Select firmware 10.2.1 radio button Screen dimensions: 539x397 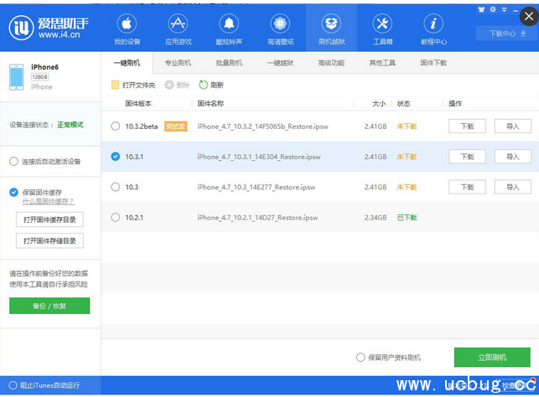coord(116,218)
